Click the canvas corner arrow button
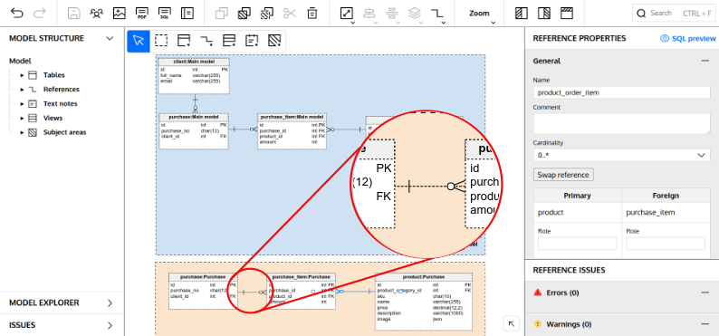The height and width of the screenshot is (336, 719). [512, 323]
